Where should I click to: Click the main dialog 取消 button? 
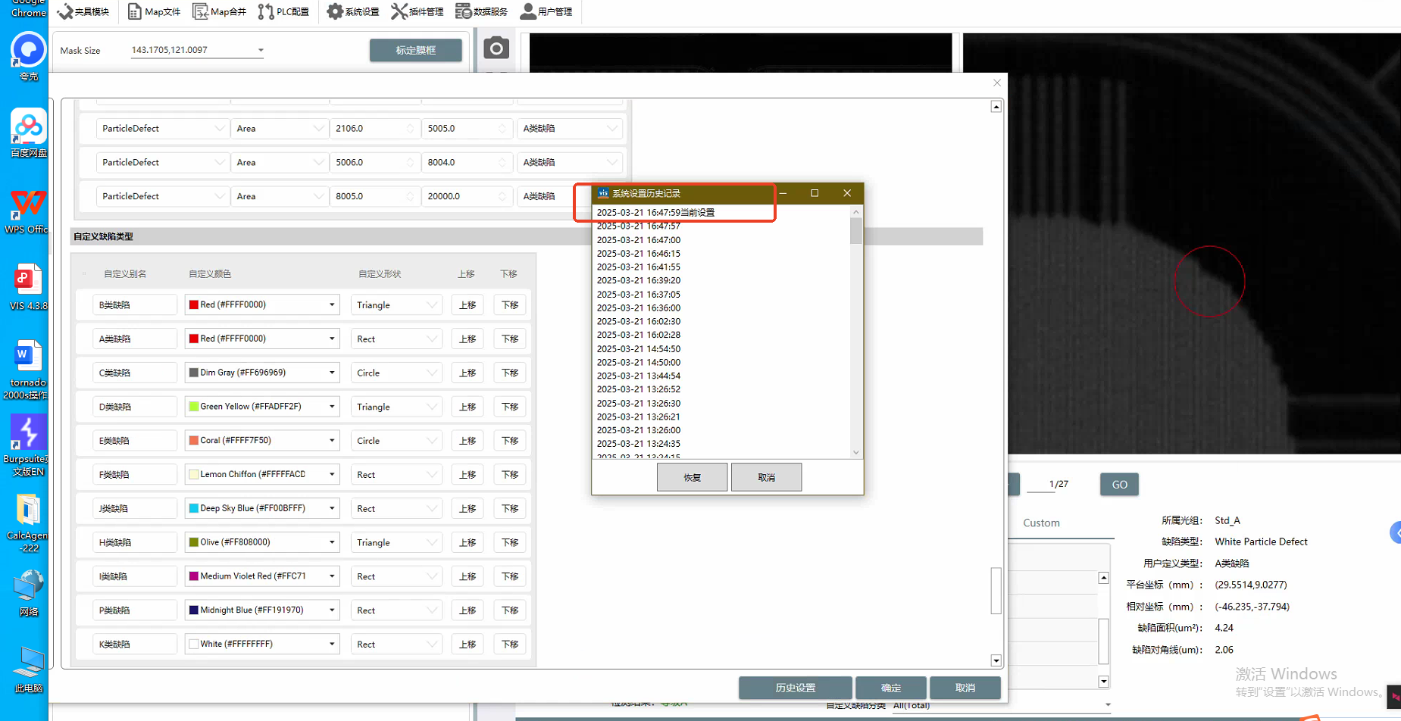click(965, 688)
